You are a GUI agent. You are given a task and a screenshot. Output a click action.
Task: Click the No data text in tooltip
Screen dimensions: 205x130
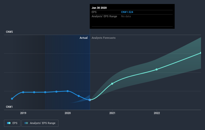[126, 16]
